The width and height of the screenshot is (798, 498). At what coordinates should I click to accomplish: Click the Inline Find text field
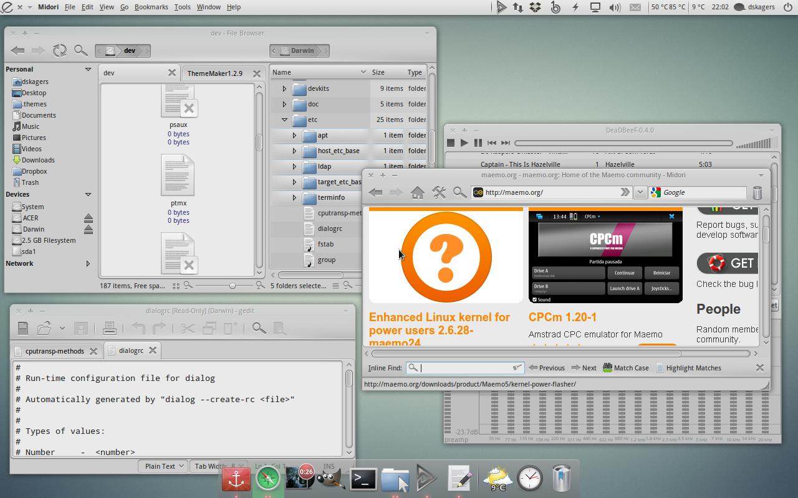pos(465,368)
